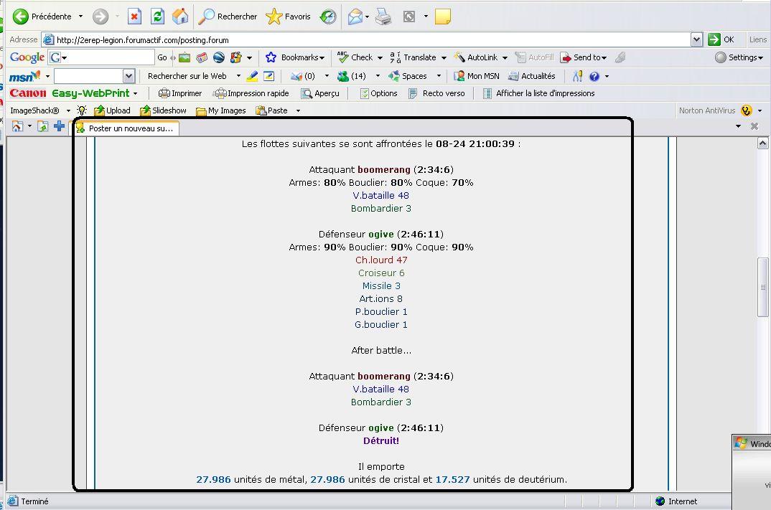771x510 pixels.
Task: Select the 'Poster un nouveau su...' tab
Action: [127, 128]
